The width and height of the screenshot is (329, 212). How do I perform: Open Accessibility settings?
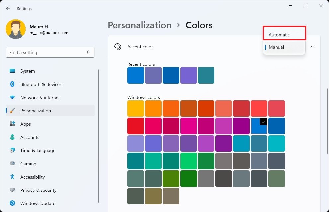(32, 177)
